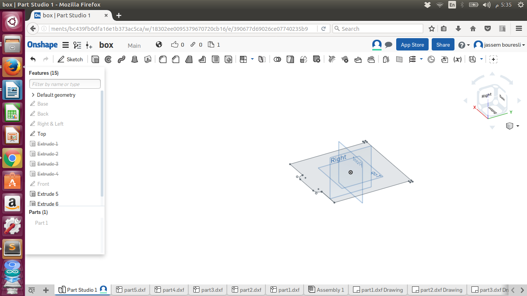
Task: Select the Variable (x) tool
Action: [x=458, y=59]
